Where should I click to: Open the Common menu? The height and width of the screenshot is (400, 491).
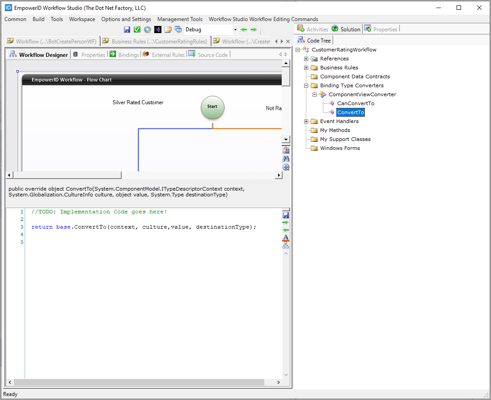tap(15, 19)
